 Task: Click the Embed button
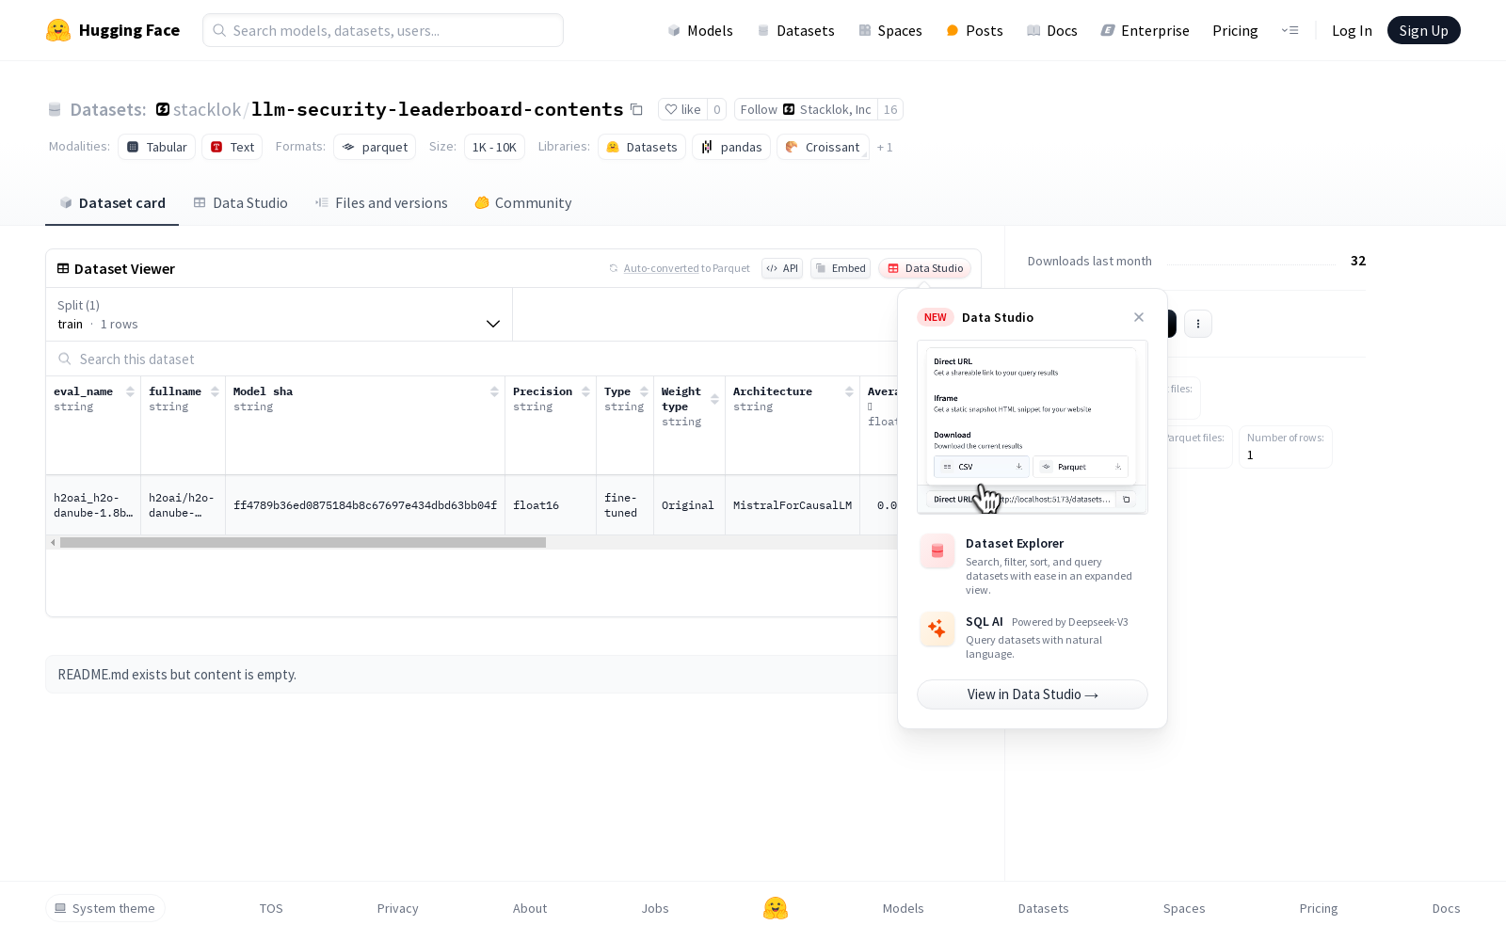pyautogui.click(x=841, y=268)
